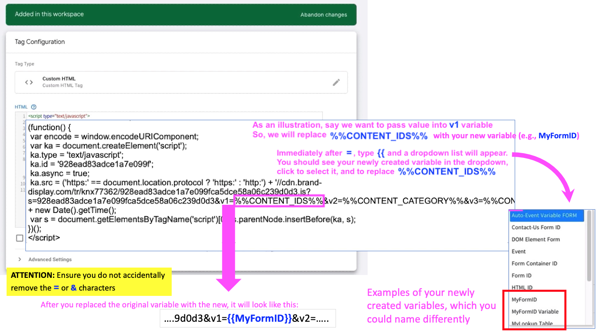Image resolution: width=596 pixels, height=332 pixels.
Task: Tick the checkbox below the HTML editor
Action: tap(20, 238)
